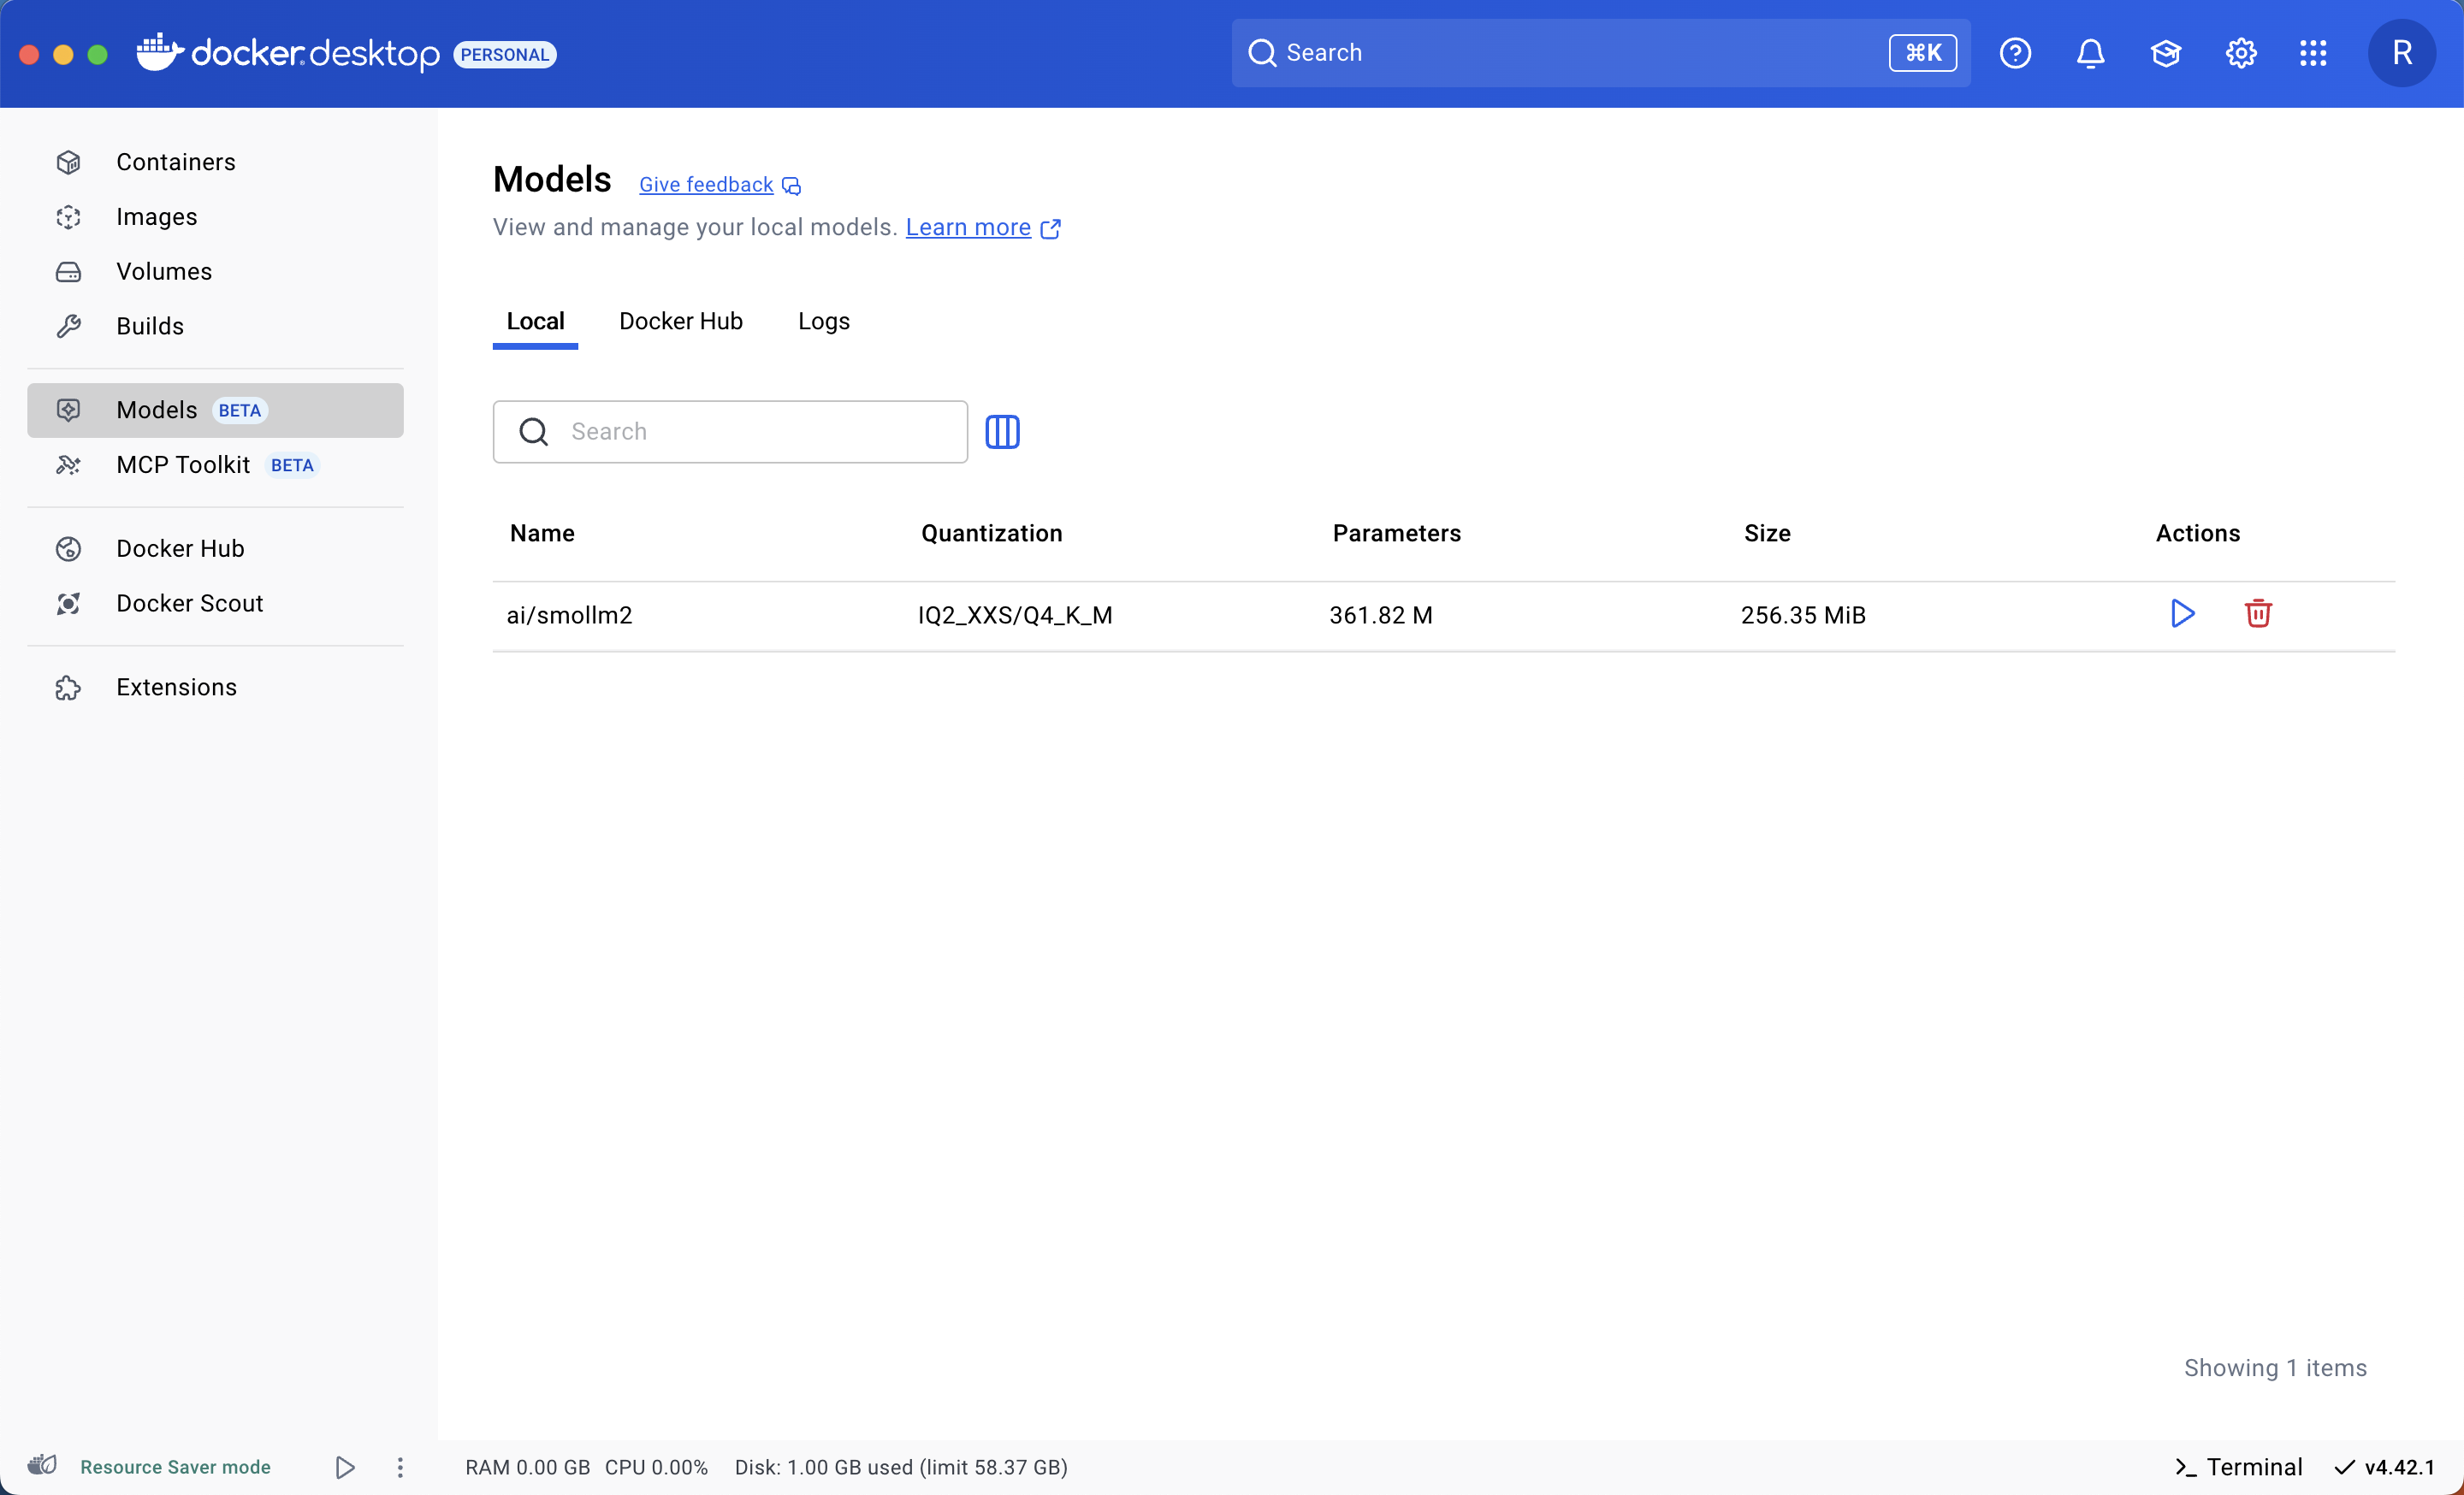
Task: Open Images in the sidebar
Action: tap(215, 217)
